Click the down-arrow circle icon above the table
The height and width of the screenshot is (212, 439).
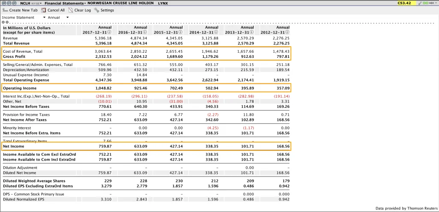tap(6, 22)
